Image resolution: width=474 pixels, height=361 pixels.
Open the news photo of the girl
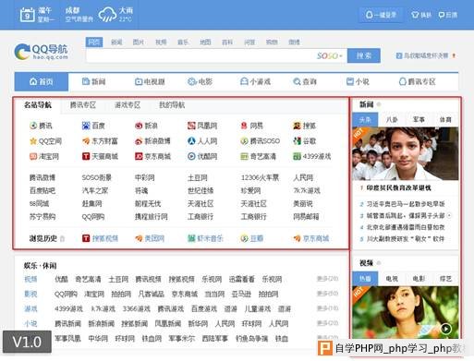pyautogui.click(x=405, y=153)
